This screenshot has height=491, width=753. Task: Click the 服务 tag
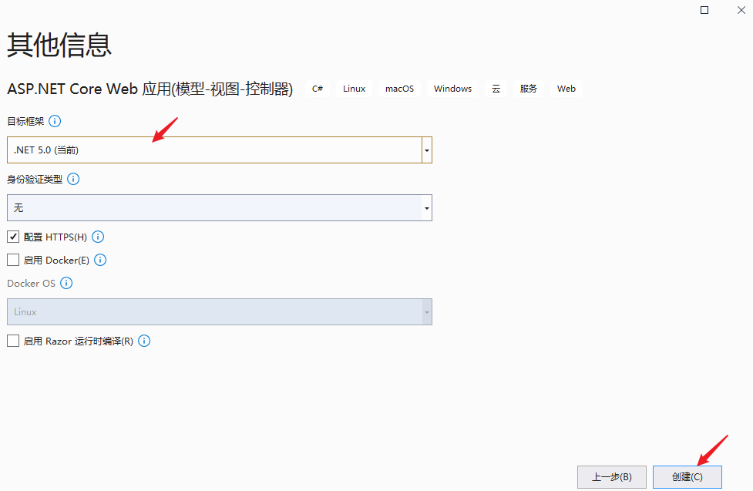[x=528, y=89]
